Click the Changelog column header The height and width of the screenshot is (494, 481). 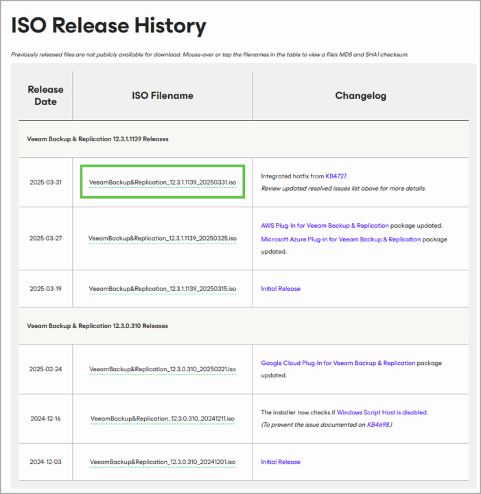(x=361, y=95)
